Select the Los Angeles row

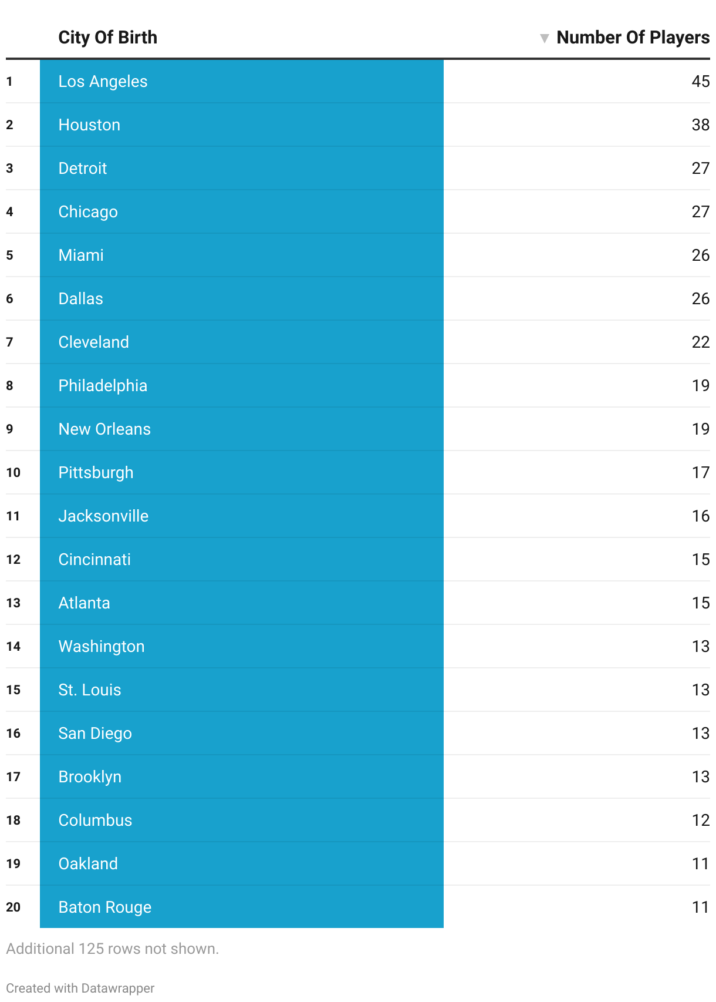pyautogui.click(x=358, y=82)
